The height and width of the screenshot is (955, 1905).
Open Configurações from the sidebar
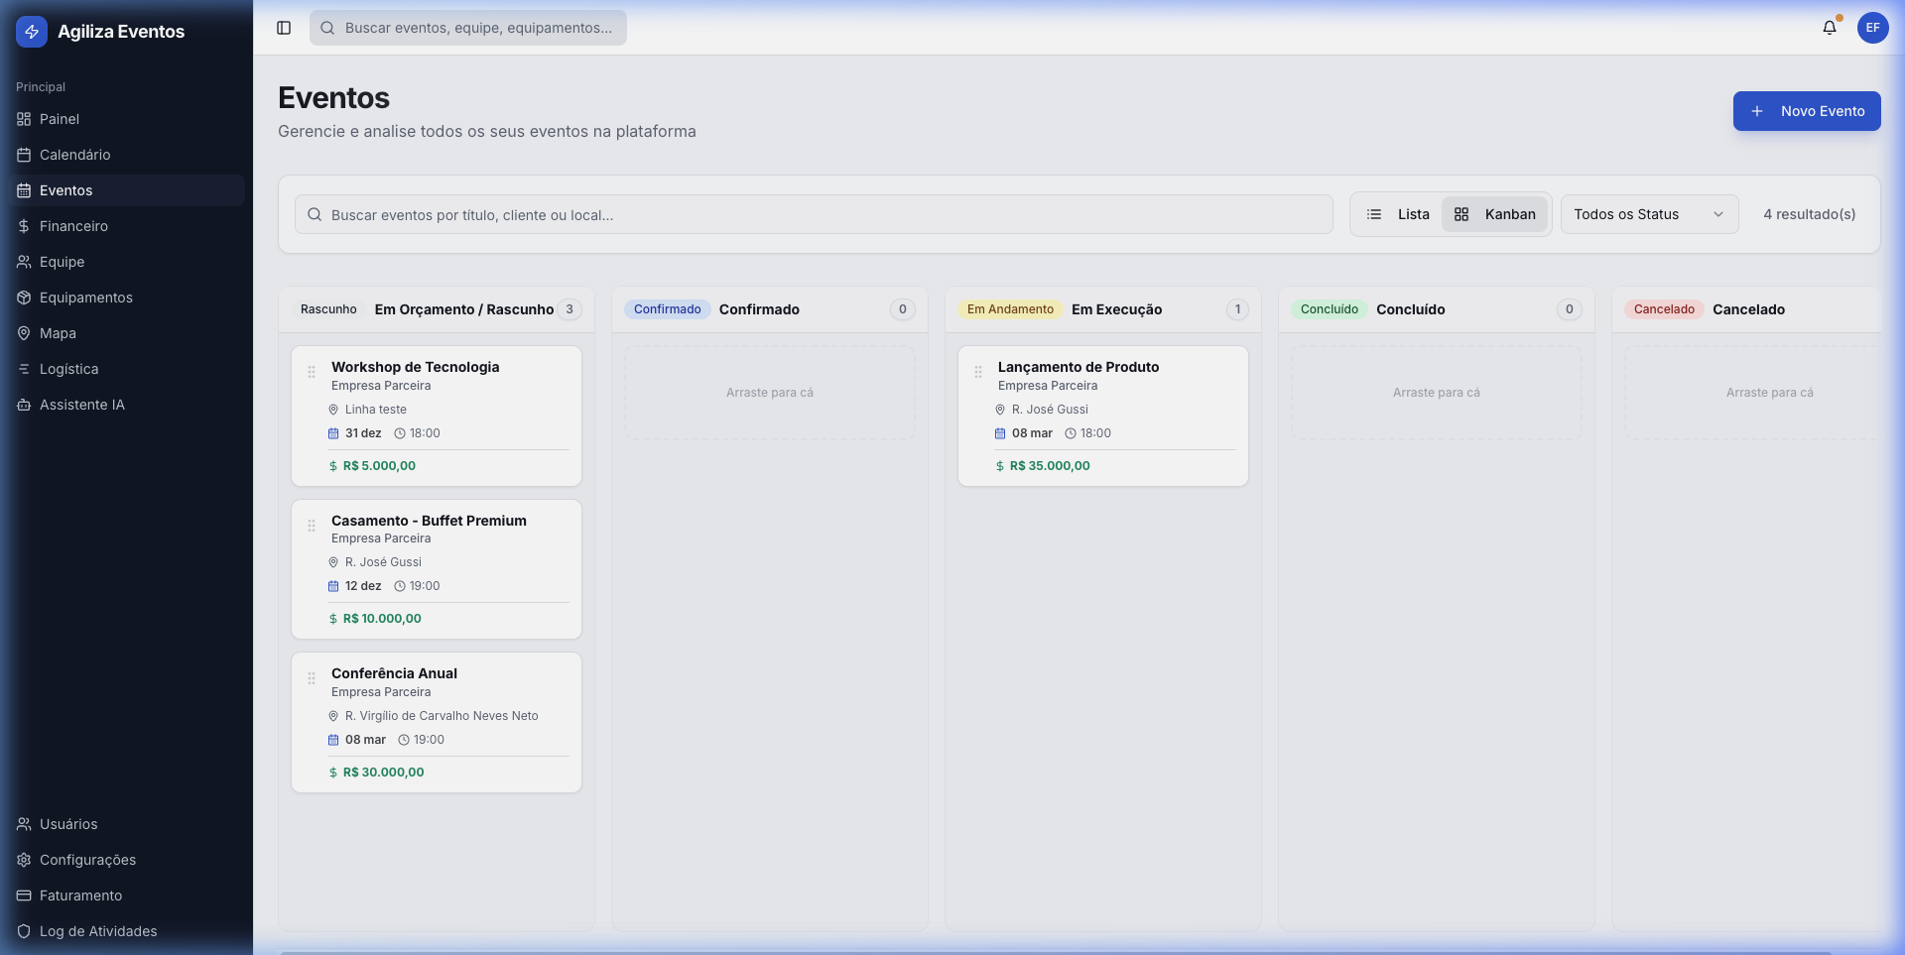(87, 860)
